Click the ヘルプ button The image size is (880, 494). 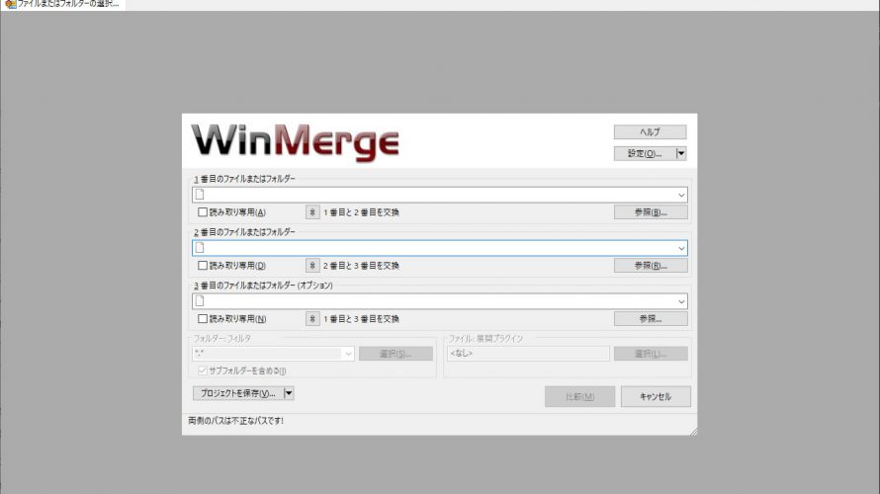tap(650, 131)
